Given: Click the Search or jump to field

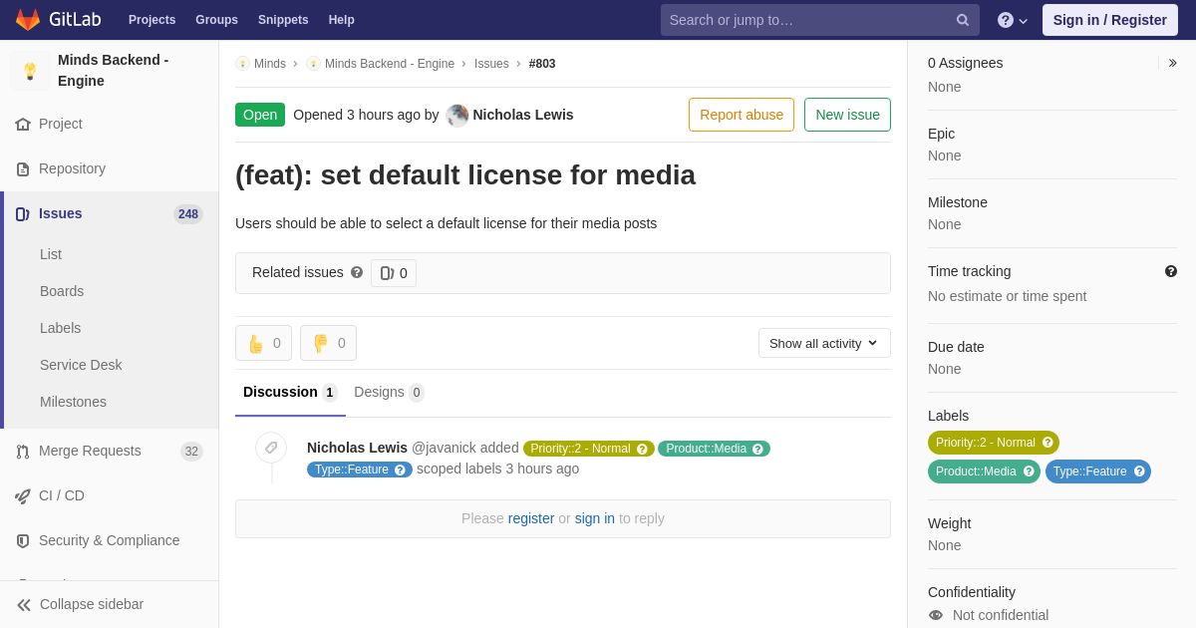Looking at the screenshot, I should (819, 20).
